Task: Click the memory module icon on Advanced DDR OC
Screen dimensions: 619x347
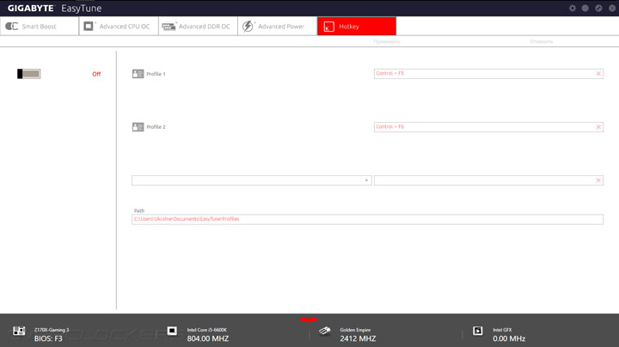Action: coord(169,27)
